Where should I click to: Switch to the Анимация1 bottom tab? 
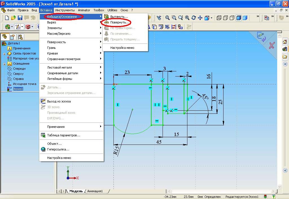95,191
